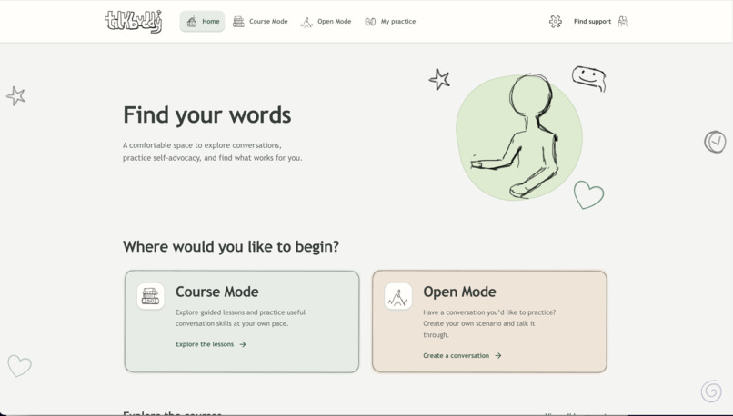Viewport: 733px width, 416px height.
Task: Click the house icon beside Home
Action: coord(191,22)
